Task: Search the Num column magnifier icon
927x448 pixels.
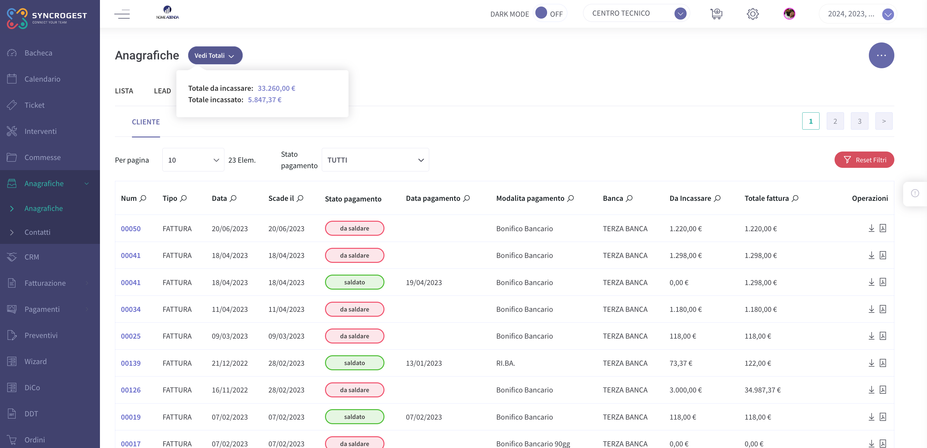Action: pyautogui.click(x=143, y=198)
